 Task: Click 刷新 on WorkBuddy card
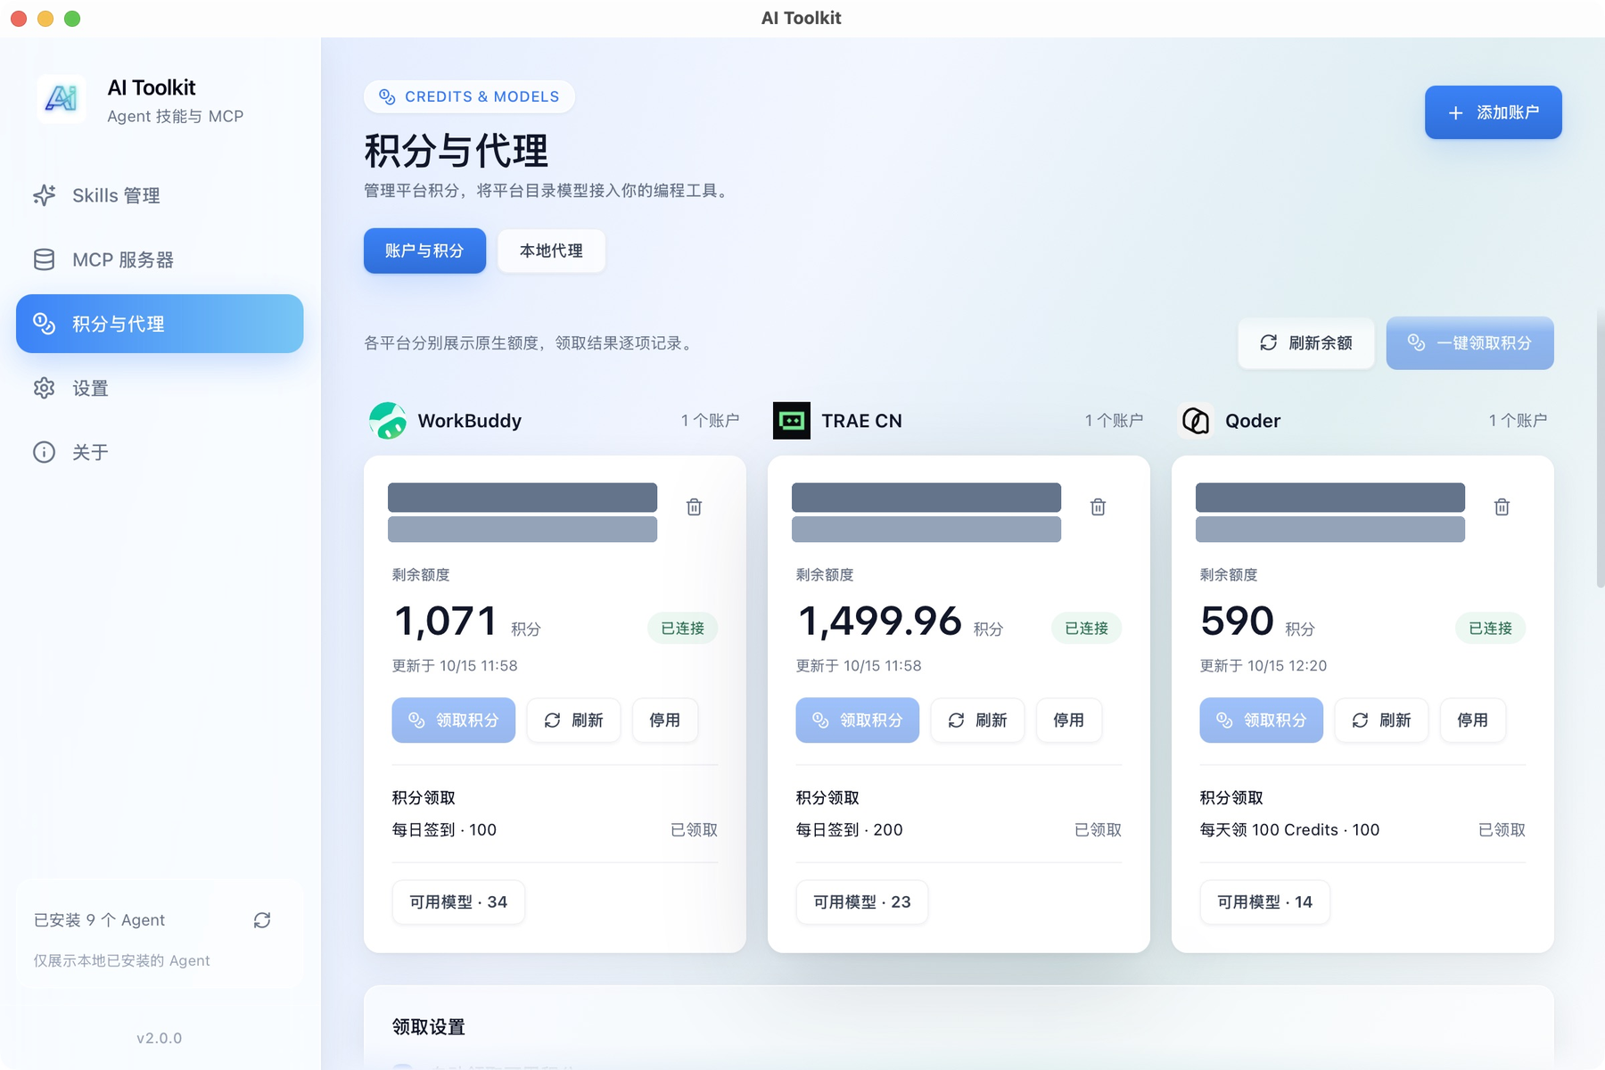coord(573,720)
